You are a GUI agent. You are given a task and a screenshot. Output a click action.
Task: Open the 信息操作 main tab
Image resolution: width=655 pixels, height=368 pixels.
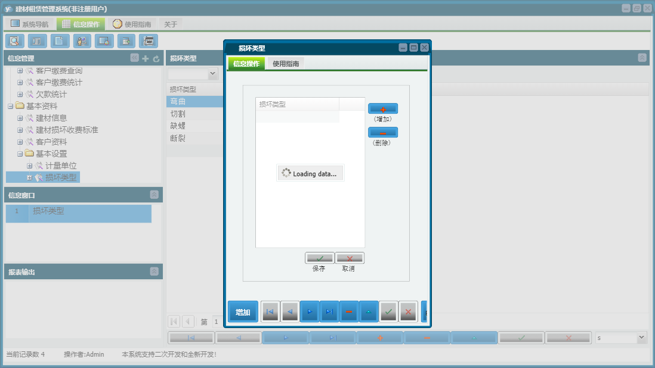click(81, 24)
